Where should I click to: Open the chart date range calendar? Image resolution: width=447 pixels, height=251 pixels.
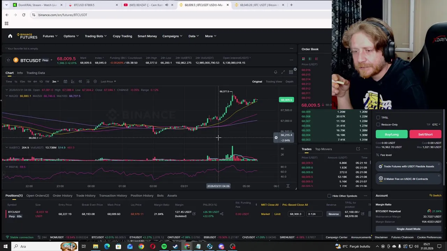pos(65,82)
